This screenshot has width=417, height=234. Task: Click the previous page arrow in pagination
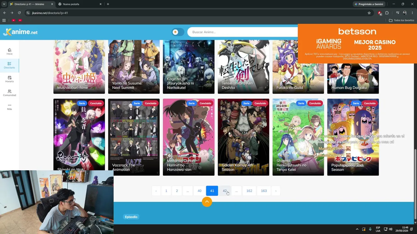pyautogui.click(x=156, y=191)
